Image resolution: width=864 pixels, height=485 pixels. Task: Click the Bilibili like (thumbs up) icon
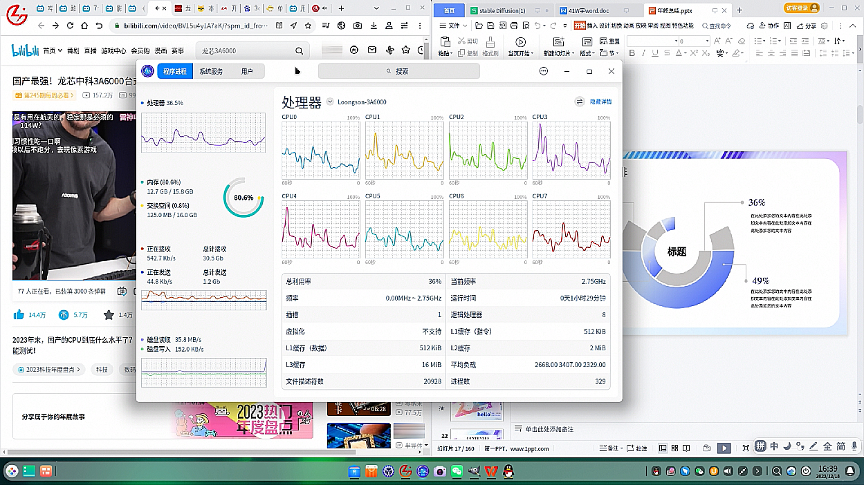19,315
